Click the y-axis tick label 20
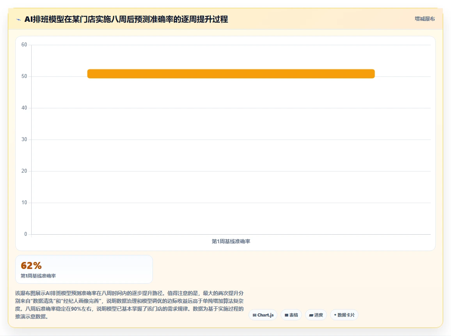Image resolution: width=451 pixels, height=336 pixels. (24, 171)
